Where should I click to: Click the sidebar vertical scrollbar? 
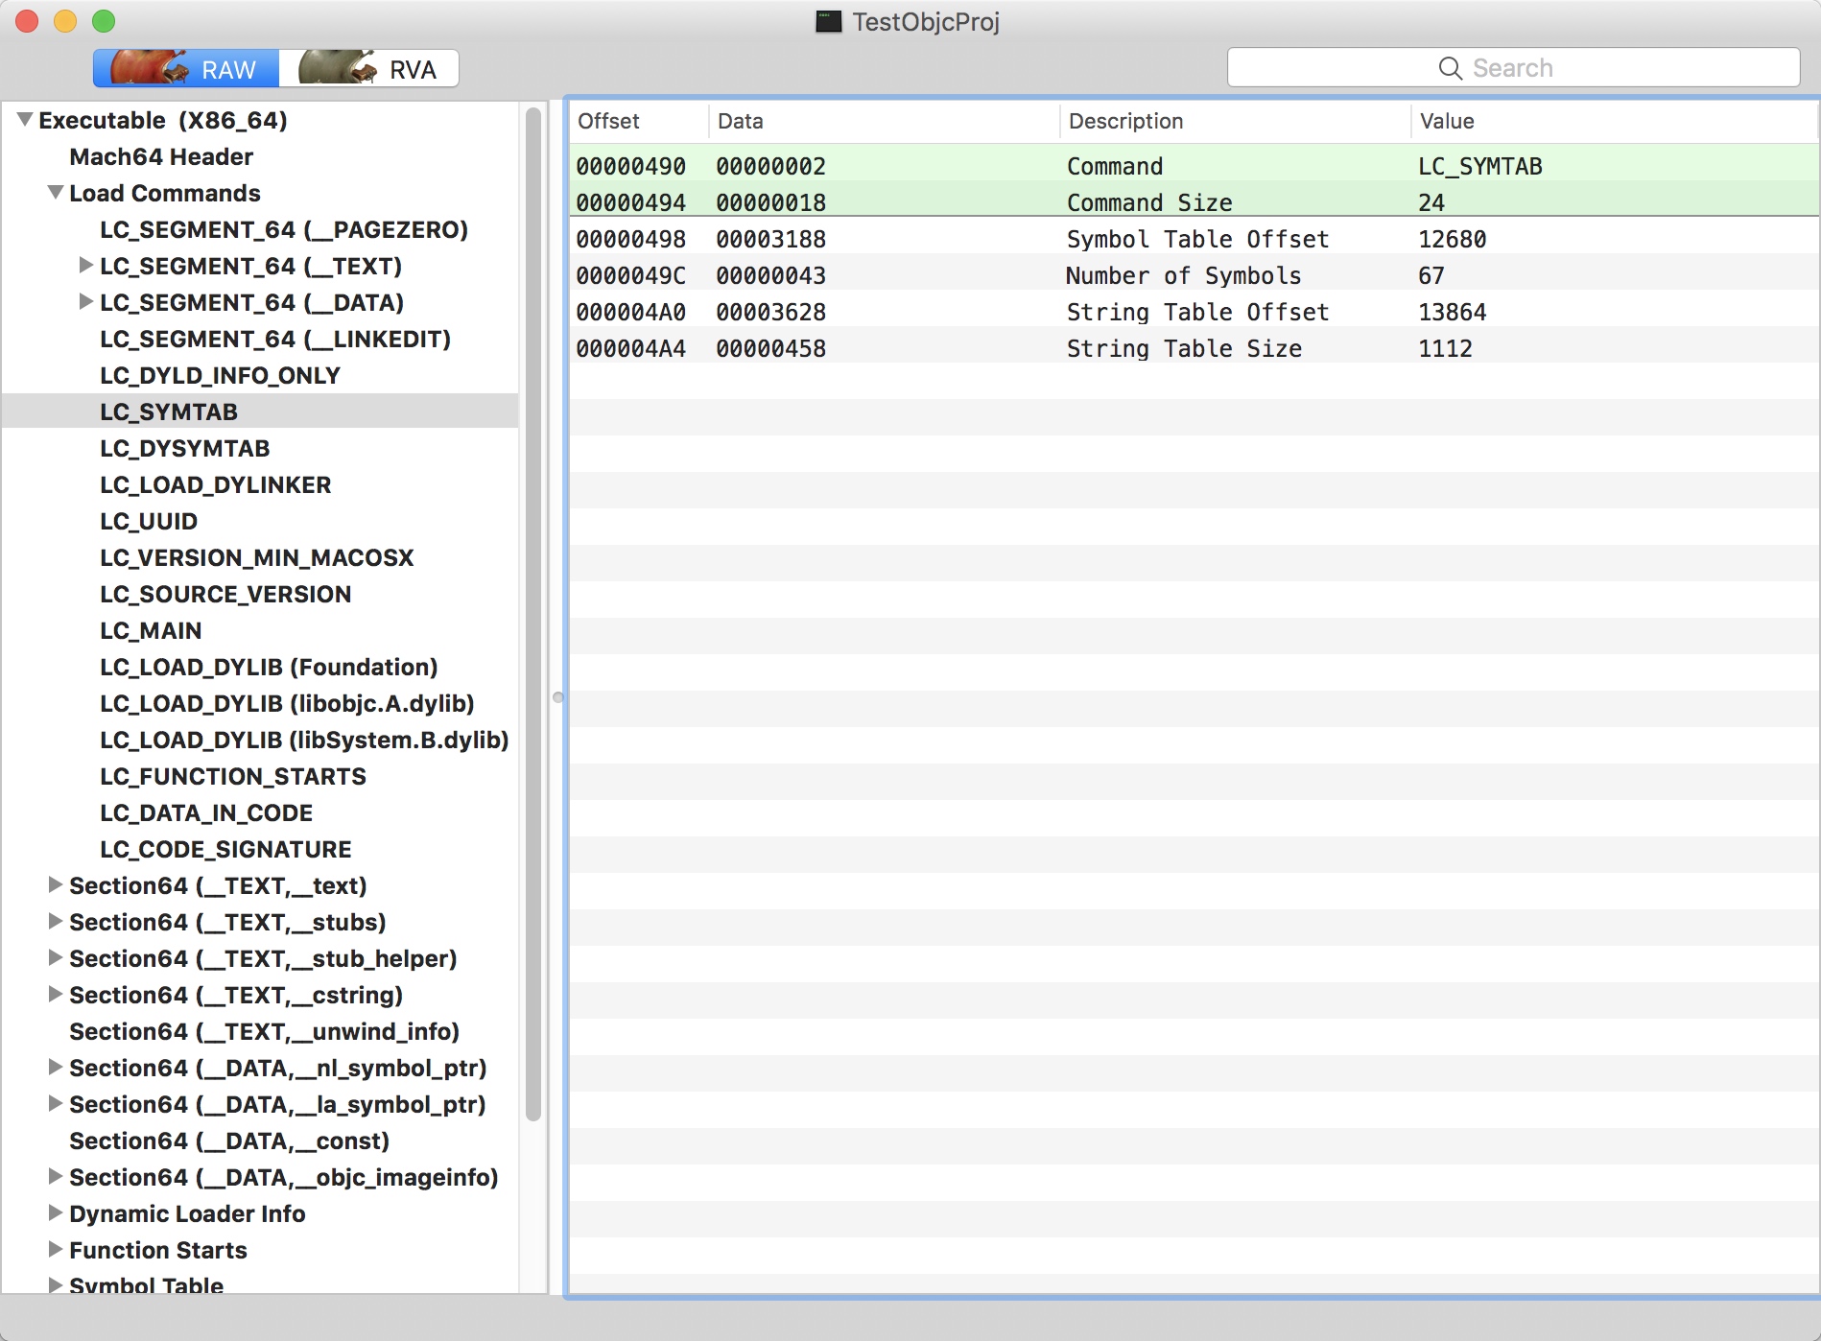(x=533, y=614)
